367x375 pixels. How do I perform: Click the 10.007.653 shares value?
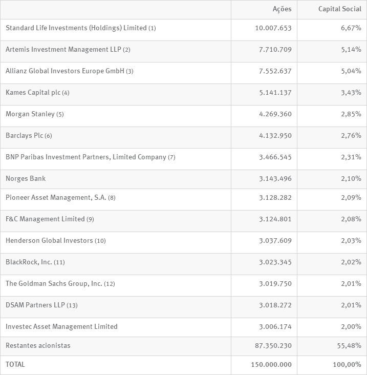[x=273, y=28]
